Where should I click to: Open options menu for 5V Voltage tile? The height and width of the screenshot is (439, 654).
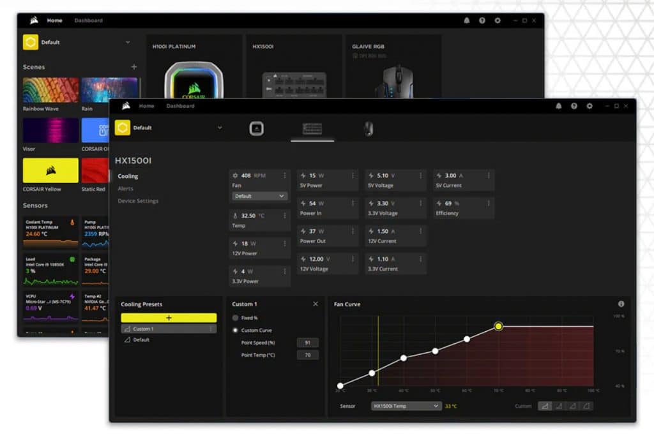[x=420, y=175]
